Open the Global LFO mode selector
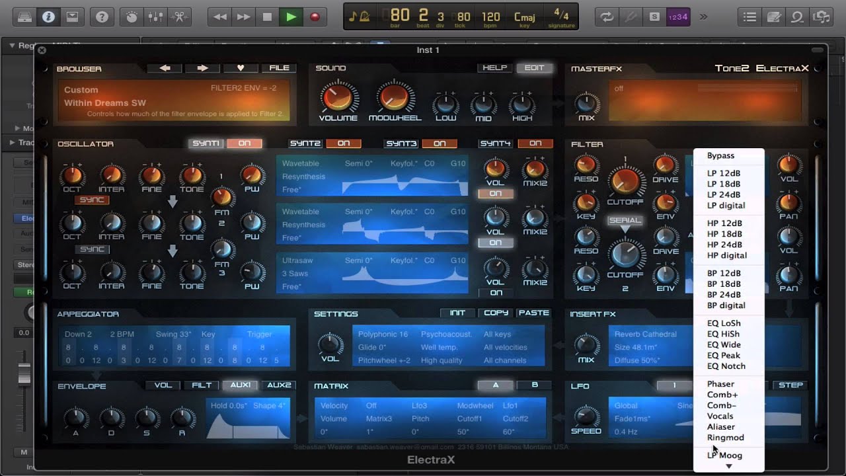Screen dimensions: 846x476 click(x=626, y=406)
